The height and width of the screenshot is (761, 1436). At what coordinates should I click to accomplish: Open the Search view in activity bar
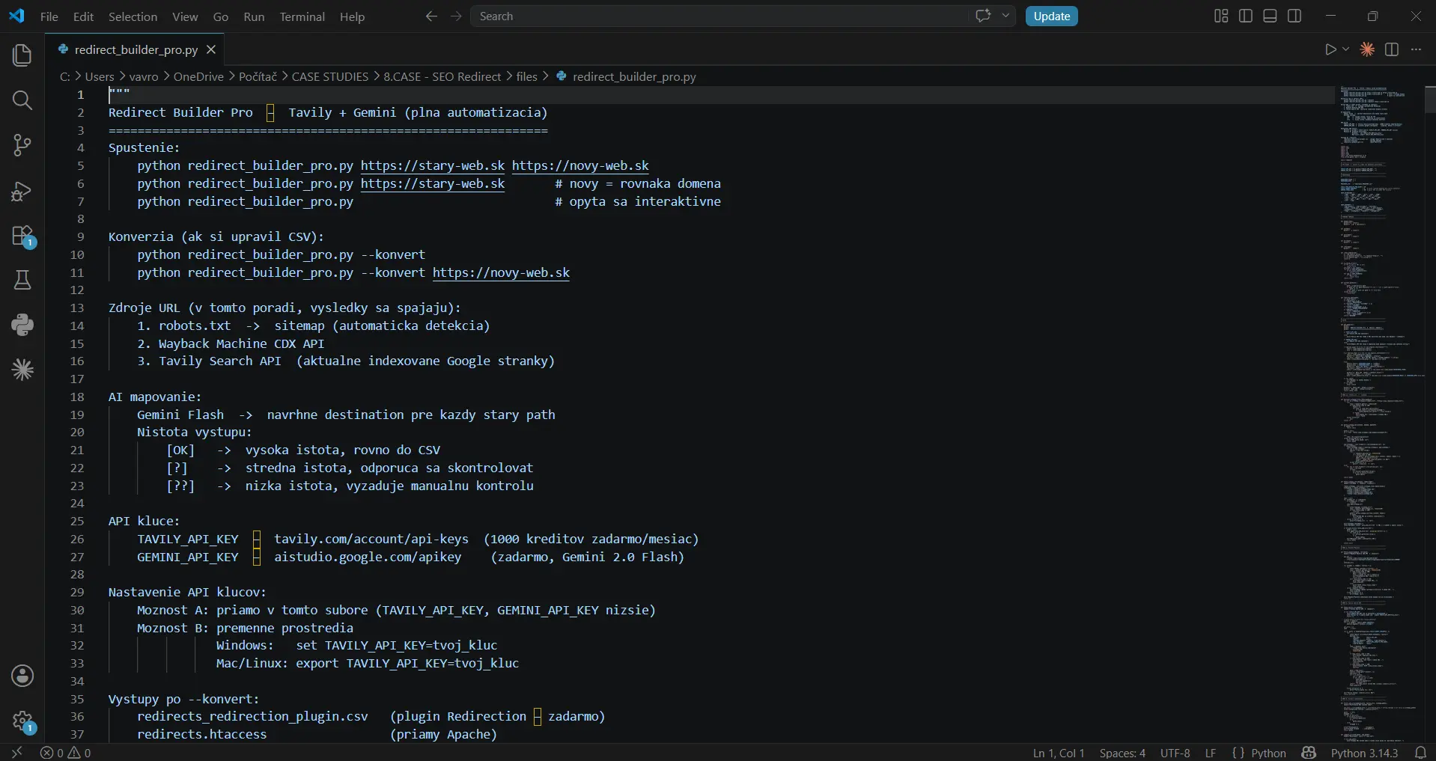tap(22, 100)
